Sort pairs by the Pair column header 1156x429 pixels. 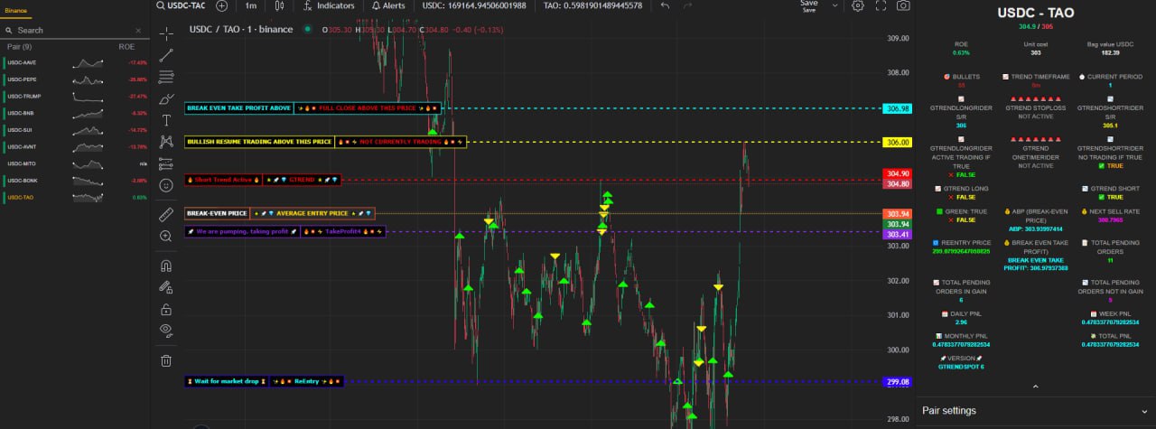[x=20, y=46]
